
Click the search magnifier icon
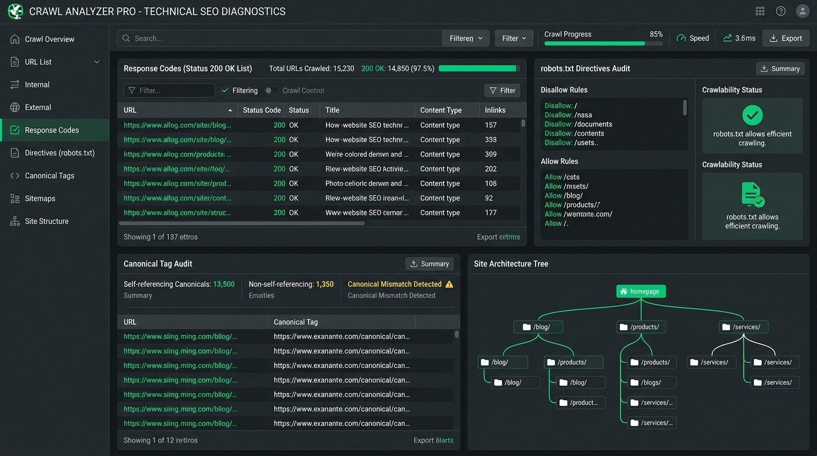126,38
